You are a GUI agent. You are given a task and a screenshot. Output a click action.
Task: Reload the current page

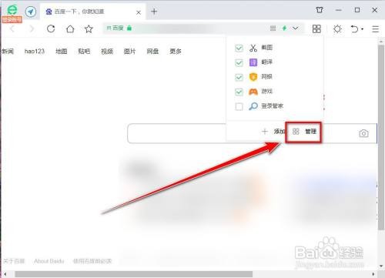(51, 28)
